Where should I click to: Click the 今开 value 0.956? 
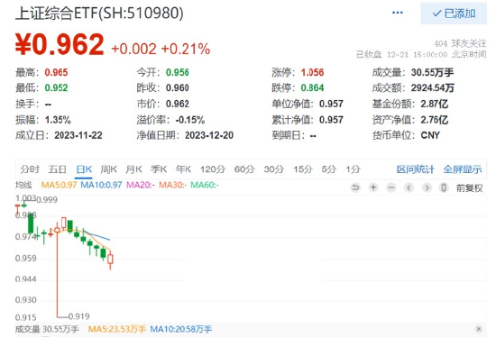178,72
